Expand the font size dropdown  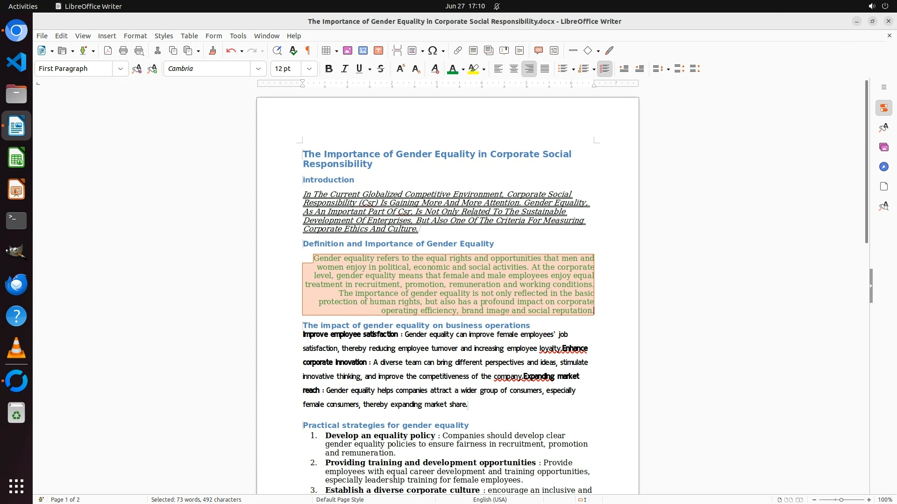click(309, 69)
